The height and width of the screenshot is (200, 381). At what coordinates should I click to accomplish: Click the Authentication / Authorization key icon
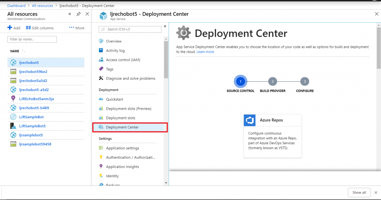pos(101,157)
